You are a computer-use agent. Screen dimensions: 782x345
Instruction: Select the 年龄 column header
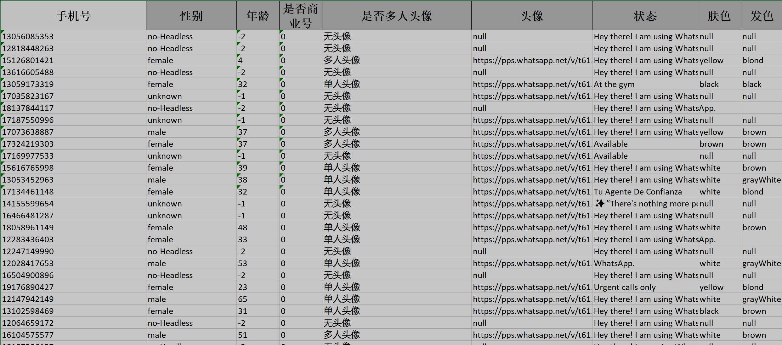[258, 16]
